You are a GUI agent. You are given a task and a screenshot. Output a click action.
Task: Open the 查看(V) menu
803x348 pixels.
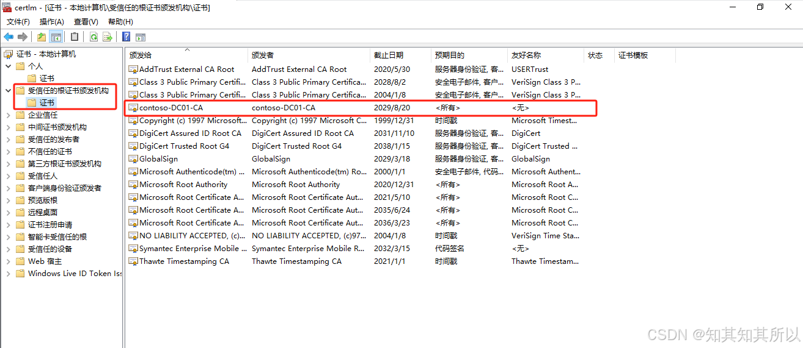86,22
